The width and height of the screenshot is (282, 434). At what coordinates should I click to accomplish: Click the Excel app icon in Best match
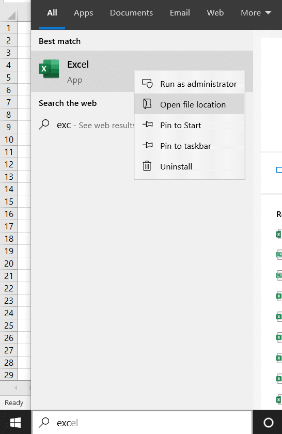point(49,69)
